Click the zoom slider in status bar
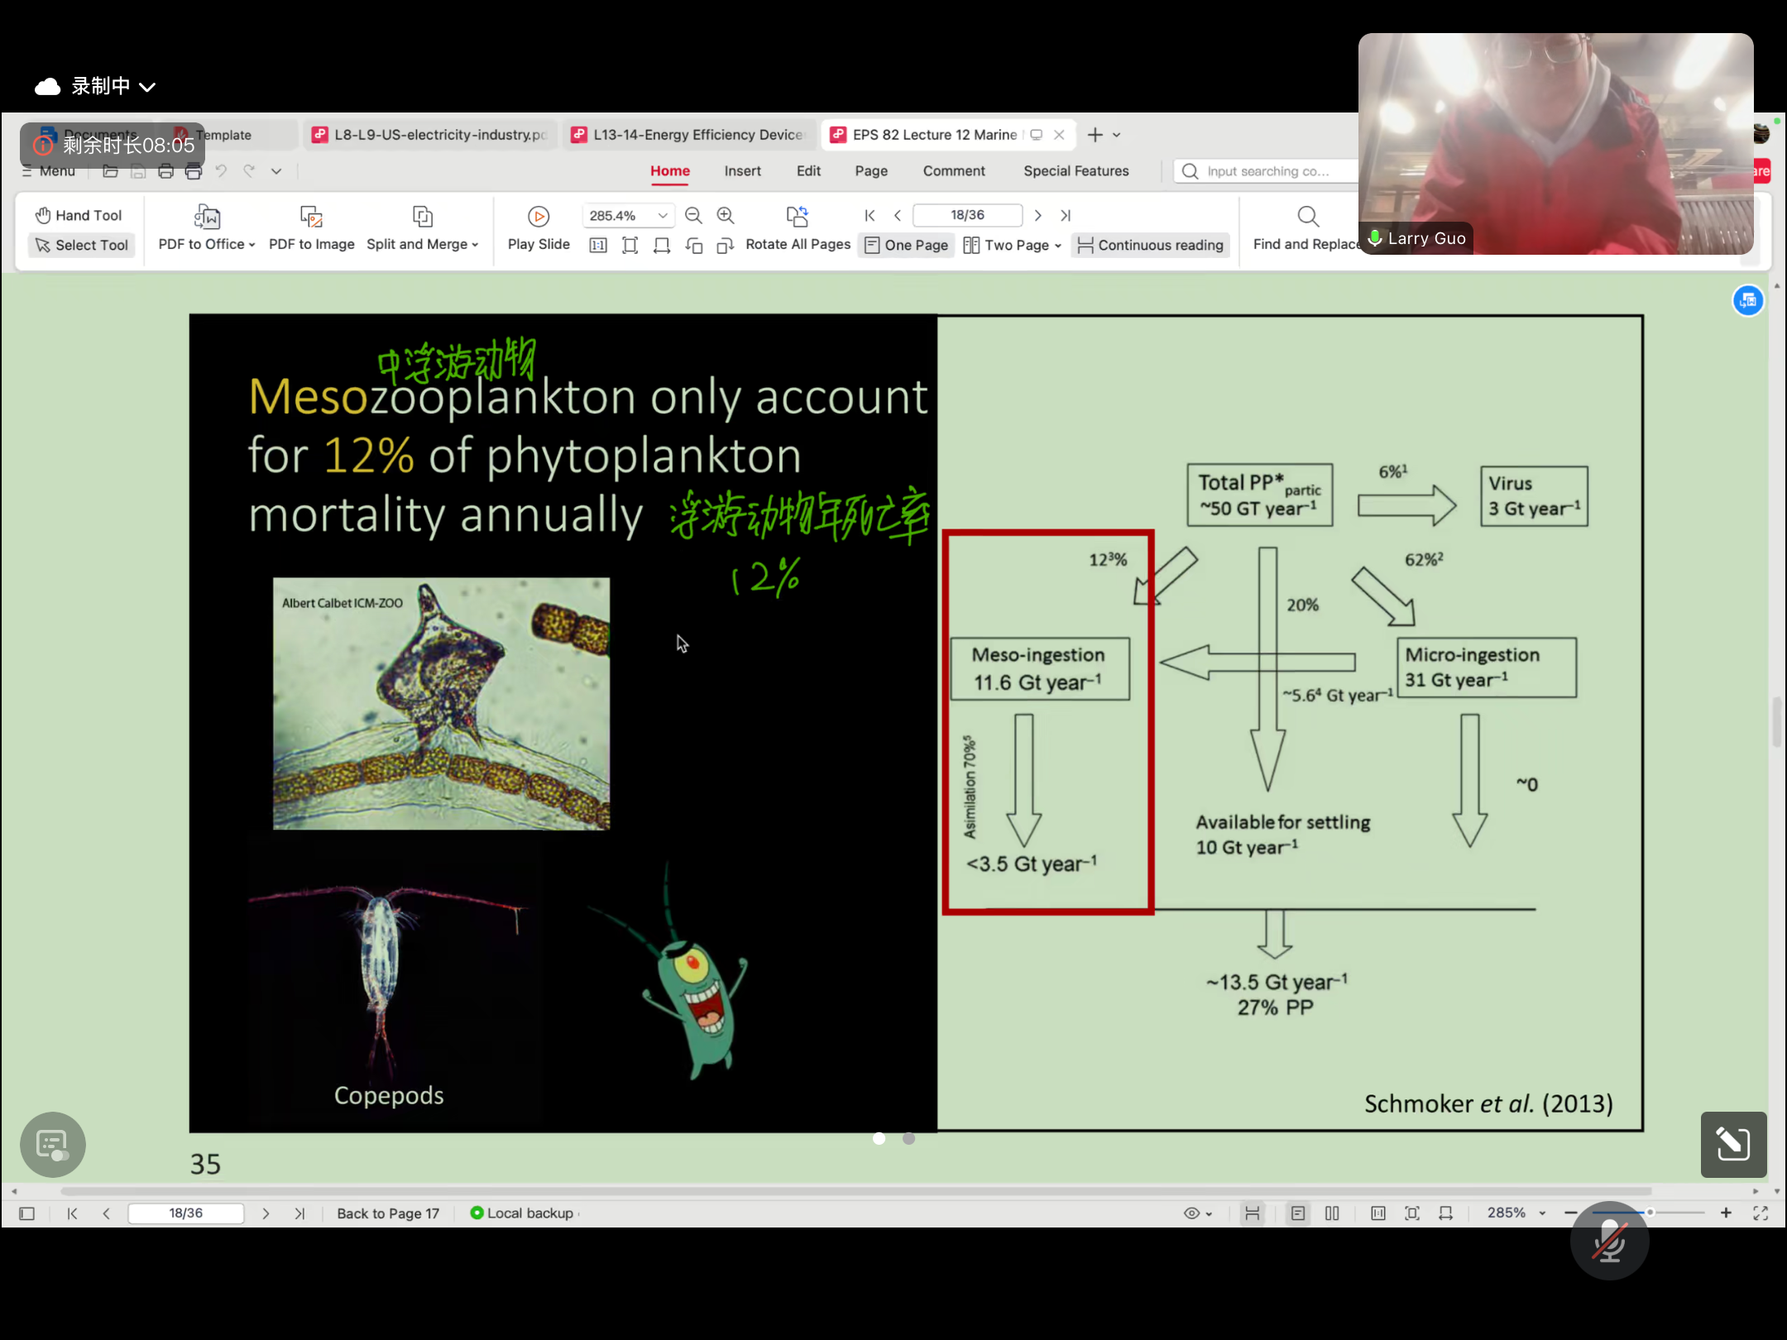 pos(1648,1213)
